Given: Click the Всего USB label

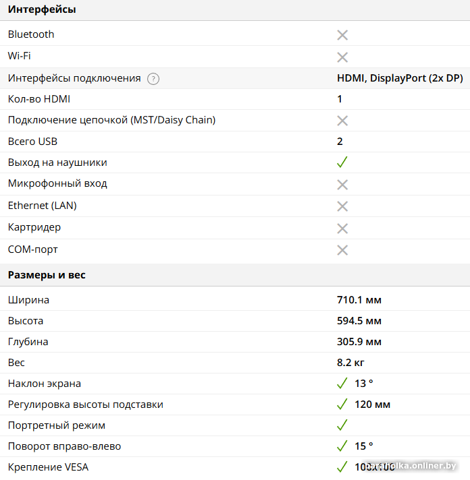Looking at the screenshot, I should click(x=32, y=142).
